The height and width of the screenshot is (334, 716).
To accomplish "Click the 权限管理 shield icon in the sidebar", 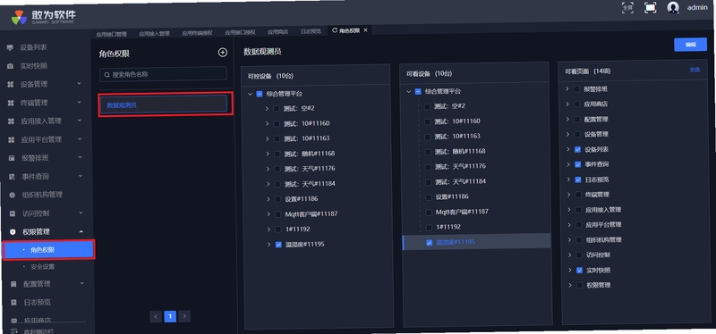I will point(13,232).
